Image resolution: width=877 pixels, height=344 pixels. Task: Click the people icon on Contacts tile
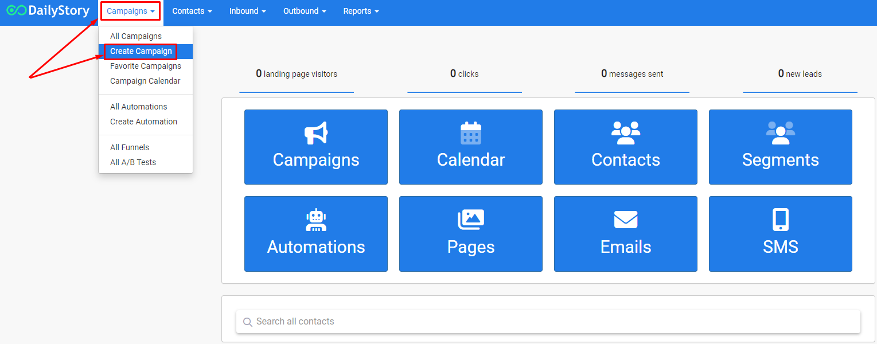click(626, 133)
